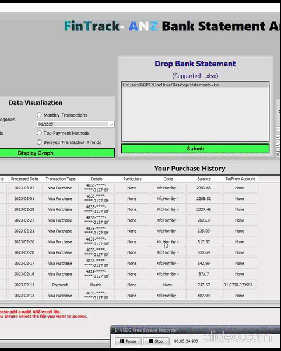
Task: Click the Details column header
Action: (x=97, y=179)
